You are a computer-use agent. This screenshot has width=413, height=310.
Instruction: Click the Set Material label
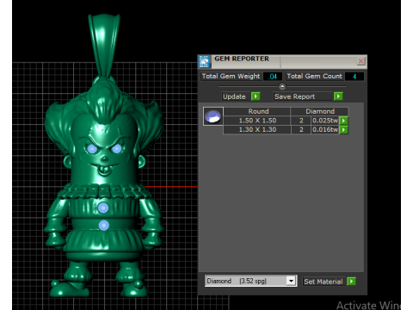324,282
